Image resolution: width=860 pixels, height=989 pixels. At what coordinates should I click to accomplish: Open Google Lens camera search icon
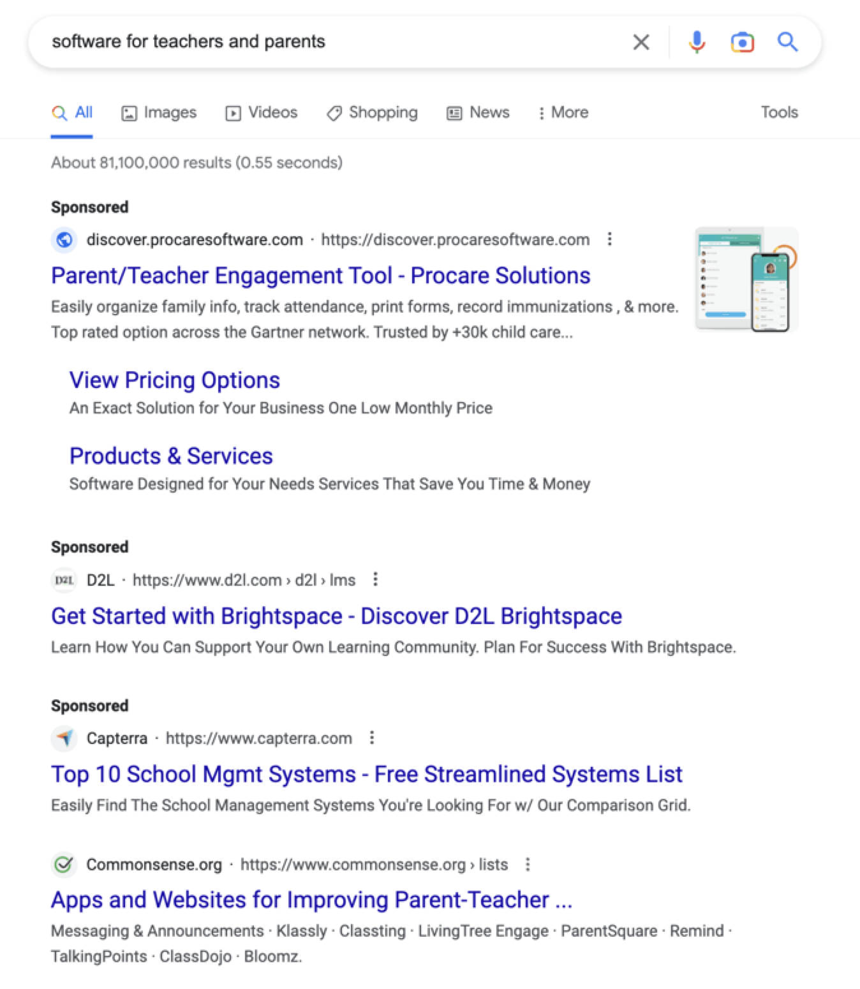point(742,42)
